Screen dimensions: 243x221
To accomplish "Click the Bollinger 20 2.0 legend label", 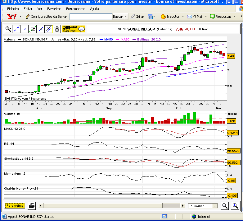I will coord(149,39).
